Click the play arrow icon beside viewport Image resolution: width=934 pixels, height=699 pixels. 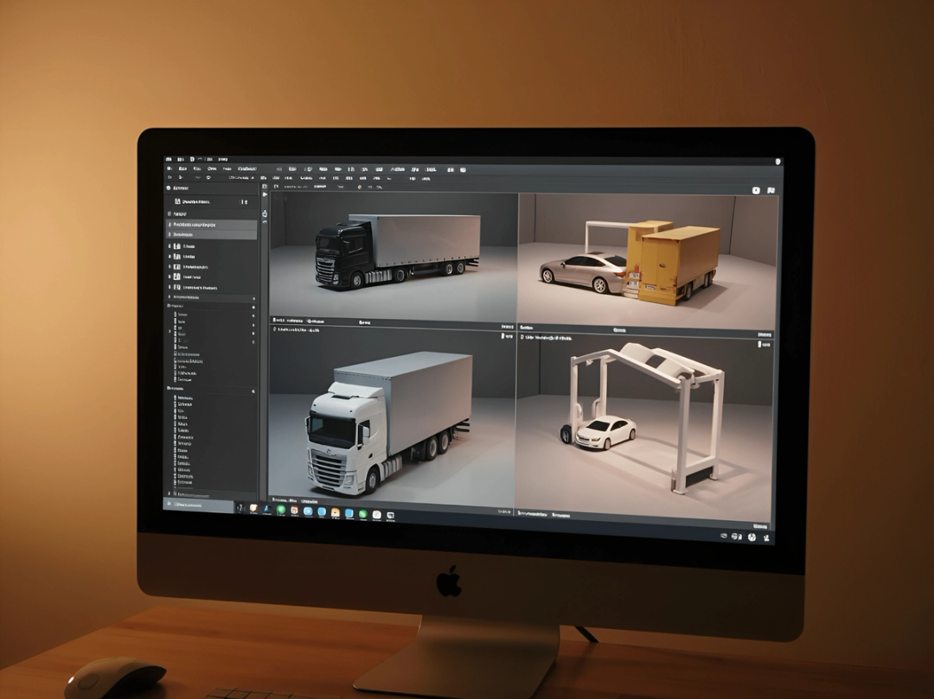[x=265, y=194]
